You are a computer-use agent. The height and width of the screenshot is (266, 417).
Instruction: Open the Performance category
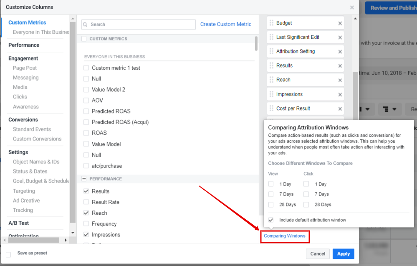[24, 45]
